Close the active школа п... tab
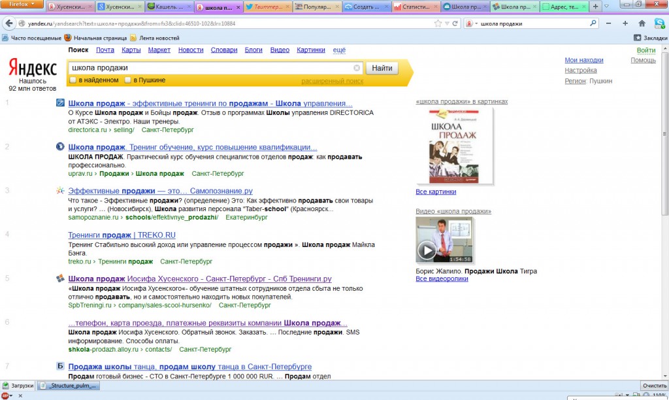 pos(238,7)
